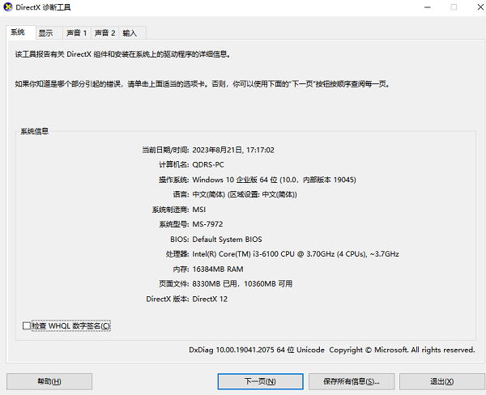Click the 内存 label
The image size is (486, 395).
[181, 269]
